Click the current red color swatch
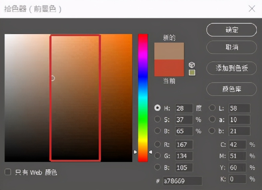The width and height of the screenshot is (262, 190). pos(169,68)
